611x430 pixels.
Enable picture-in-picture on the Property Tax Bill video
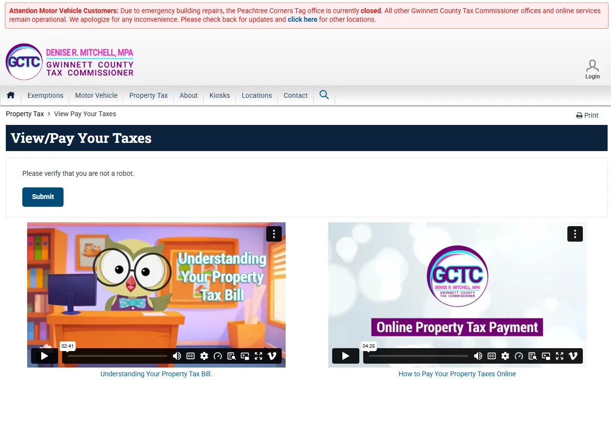click(x=245, y=356)
